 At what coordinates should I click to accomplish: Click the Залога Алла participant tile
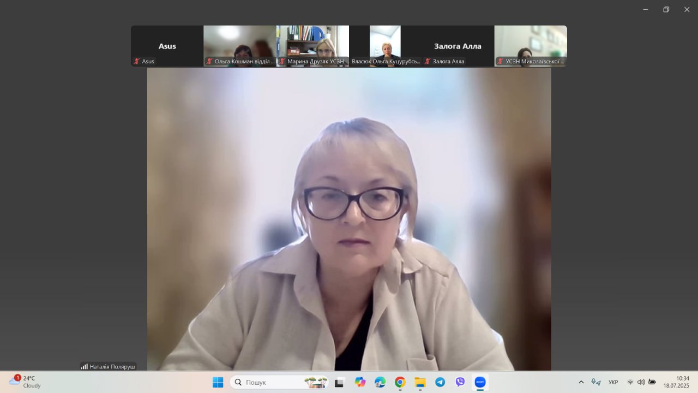458,46
